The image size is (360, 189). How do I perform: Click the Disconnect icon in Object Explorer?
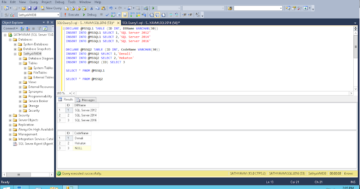point(27,28)
